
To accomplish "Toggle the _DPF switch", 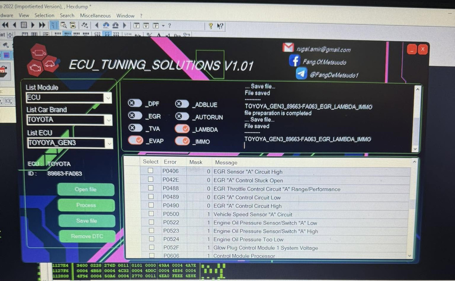I will (x=135, y=104).
